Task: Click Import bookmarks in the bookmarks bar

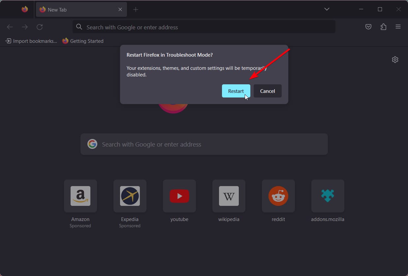Action: tap(31, 41)
